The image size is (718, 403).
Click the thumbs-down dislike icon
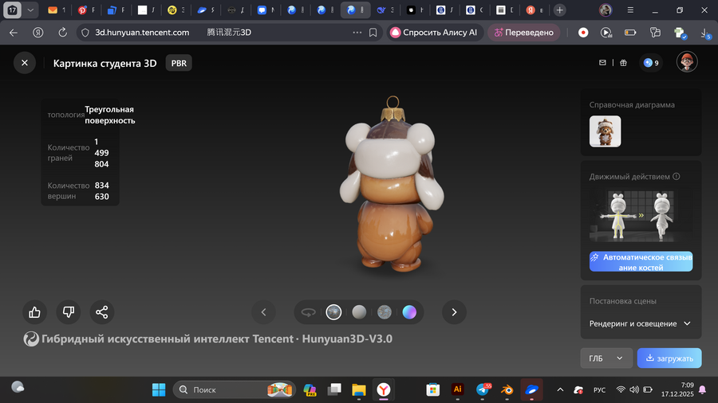coord(69,312)
